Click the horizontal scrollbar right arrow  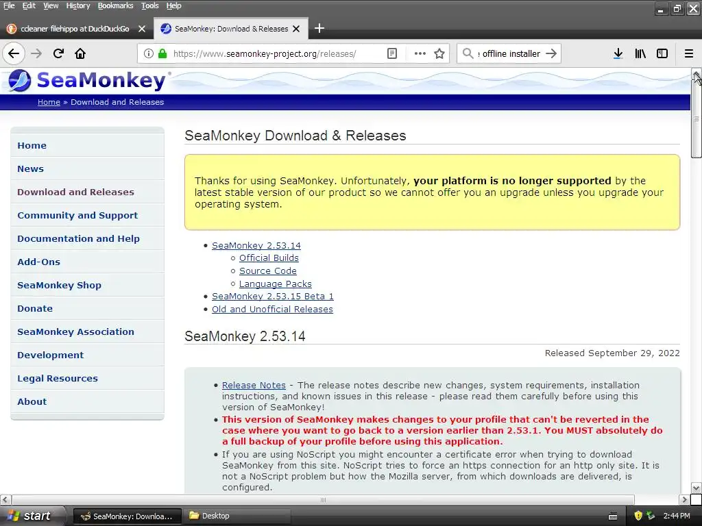(684, 499)
